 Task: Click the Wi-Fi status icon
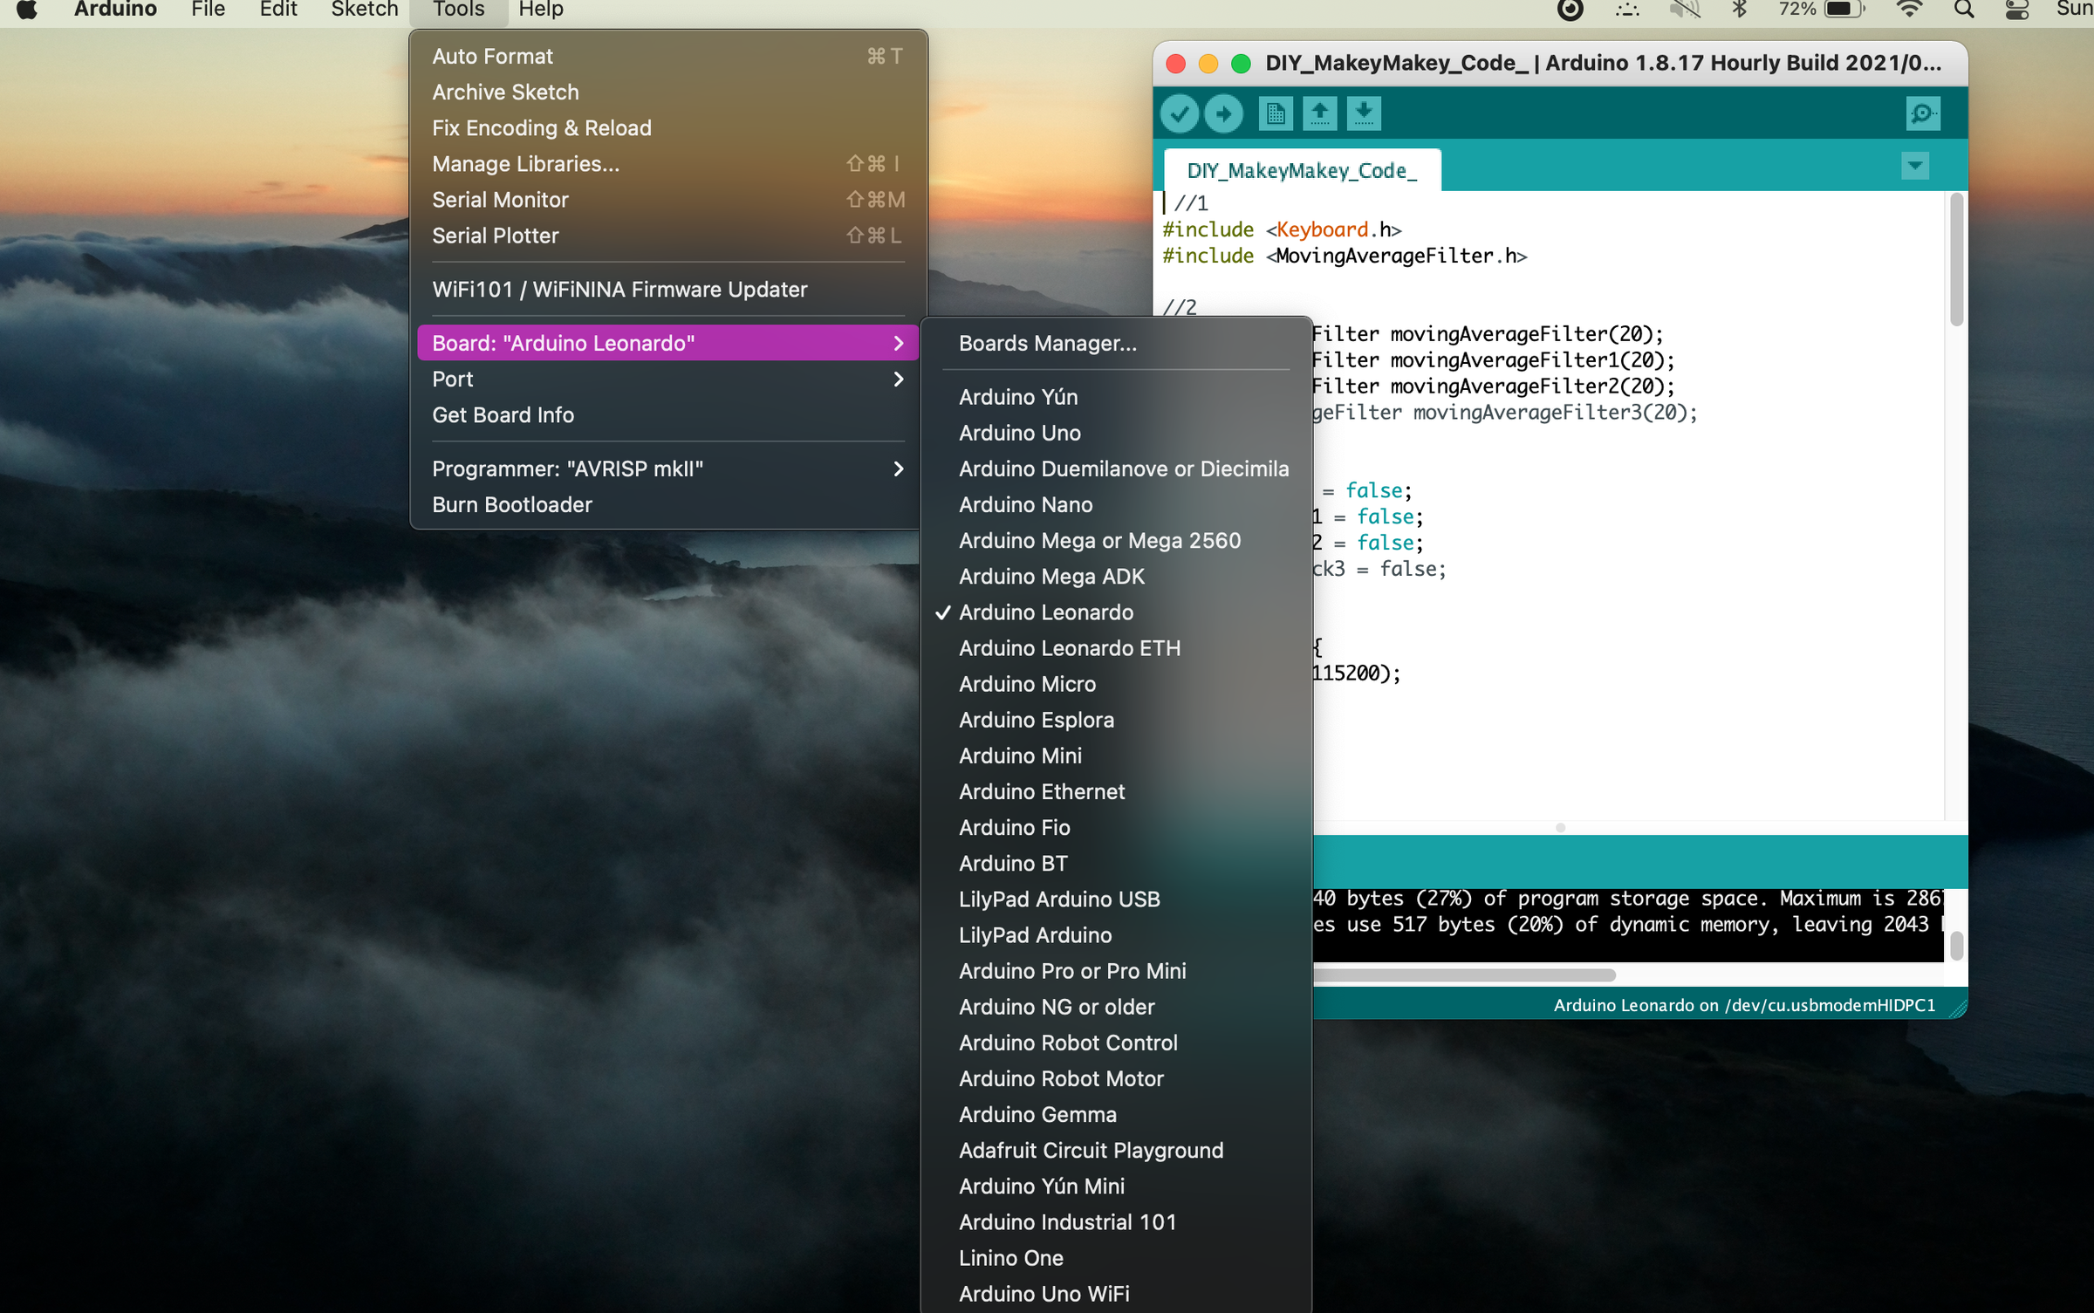[1909, 10]
